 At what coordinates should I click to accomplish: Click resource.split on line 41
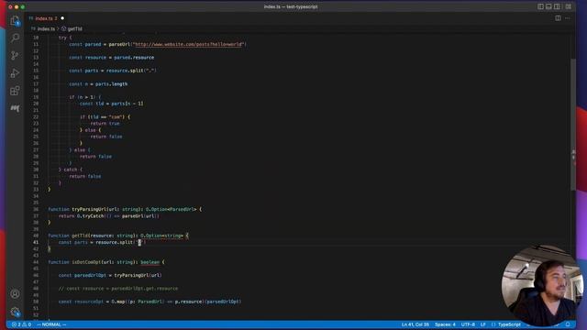[x=114, y=242]
